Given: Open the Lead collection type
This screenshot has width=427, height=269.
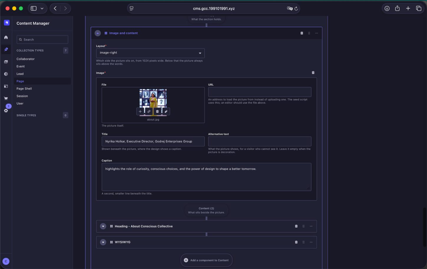Looking at the screenshot, I should pos(20,74).
